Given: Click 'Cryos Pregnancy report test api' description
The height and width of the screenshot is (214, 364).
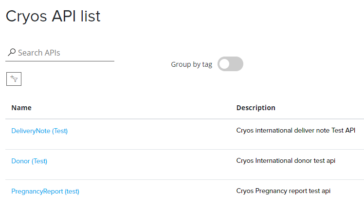Looking at the screenshot, I should pos(283,191).
